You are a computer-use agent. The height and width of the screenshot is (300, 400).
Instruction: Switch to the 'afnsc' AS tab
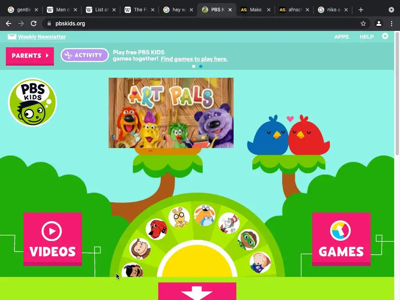tap(294, 10)
